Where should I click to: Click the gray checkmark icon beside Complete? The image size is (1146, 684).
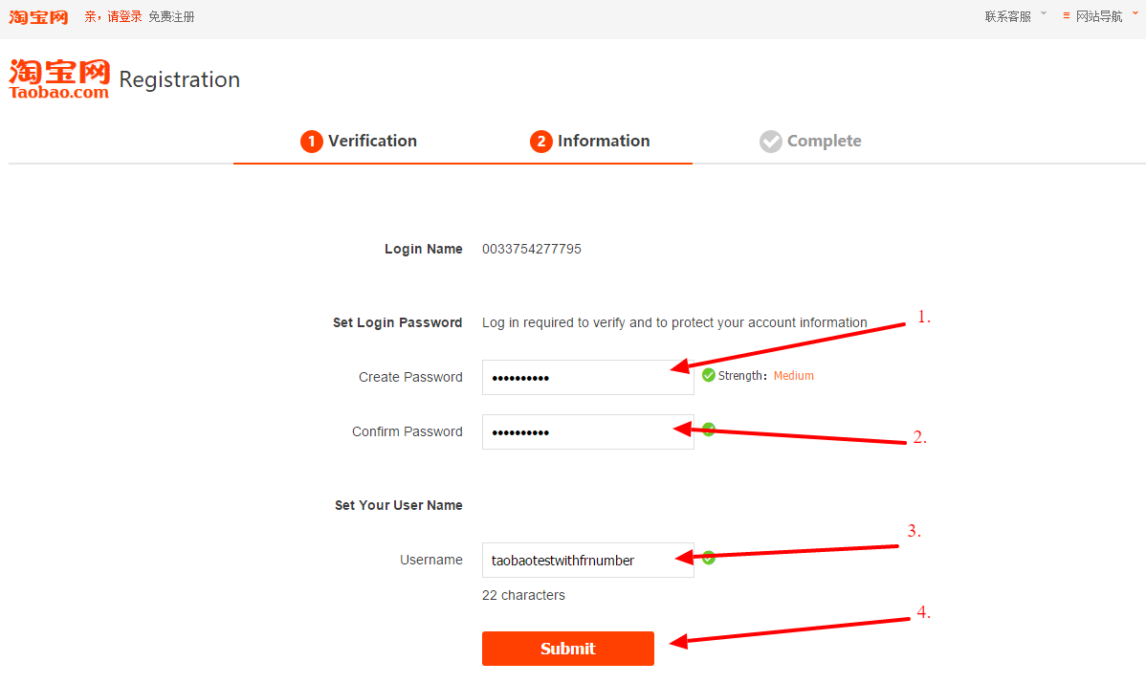point(770,142)
